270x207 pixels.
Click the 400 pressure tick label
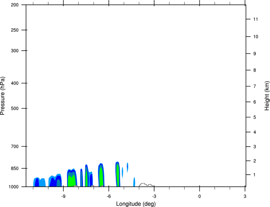coord(15,83)
